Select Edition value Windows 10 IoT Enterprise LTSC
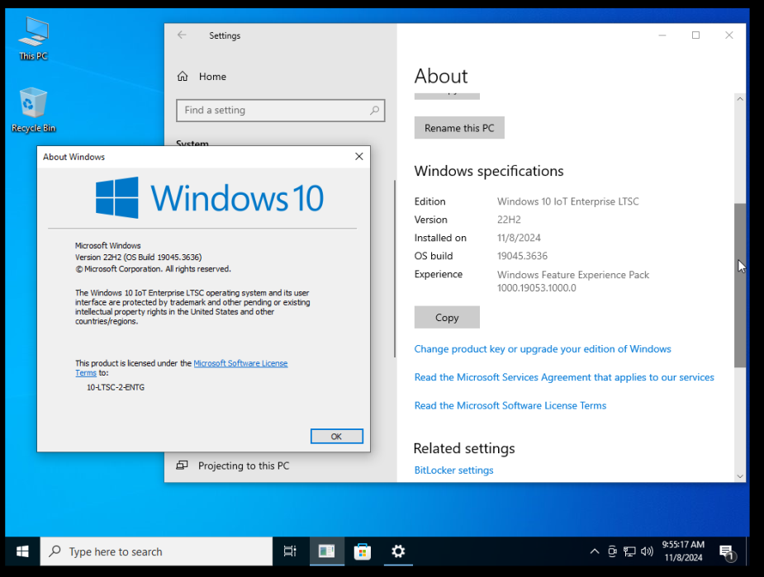Viewport: 764px width, 577px height. [x=567, y=201]
